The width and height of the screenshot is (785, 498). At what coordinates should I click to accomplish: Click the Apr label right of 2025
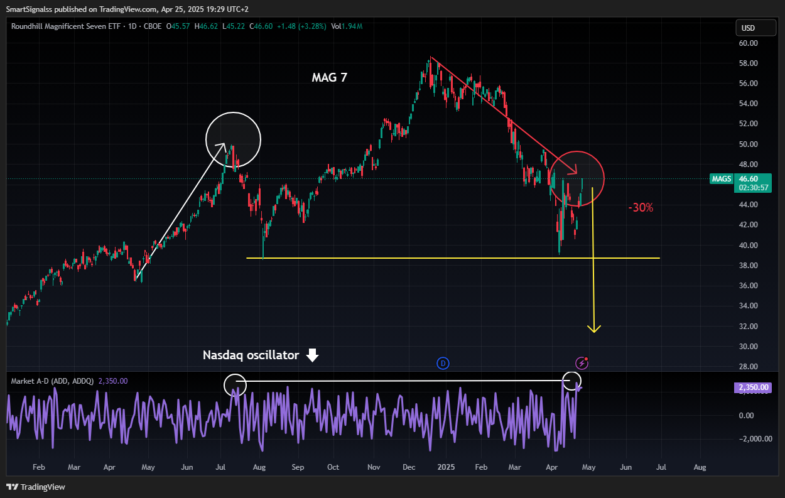[552, 467]
